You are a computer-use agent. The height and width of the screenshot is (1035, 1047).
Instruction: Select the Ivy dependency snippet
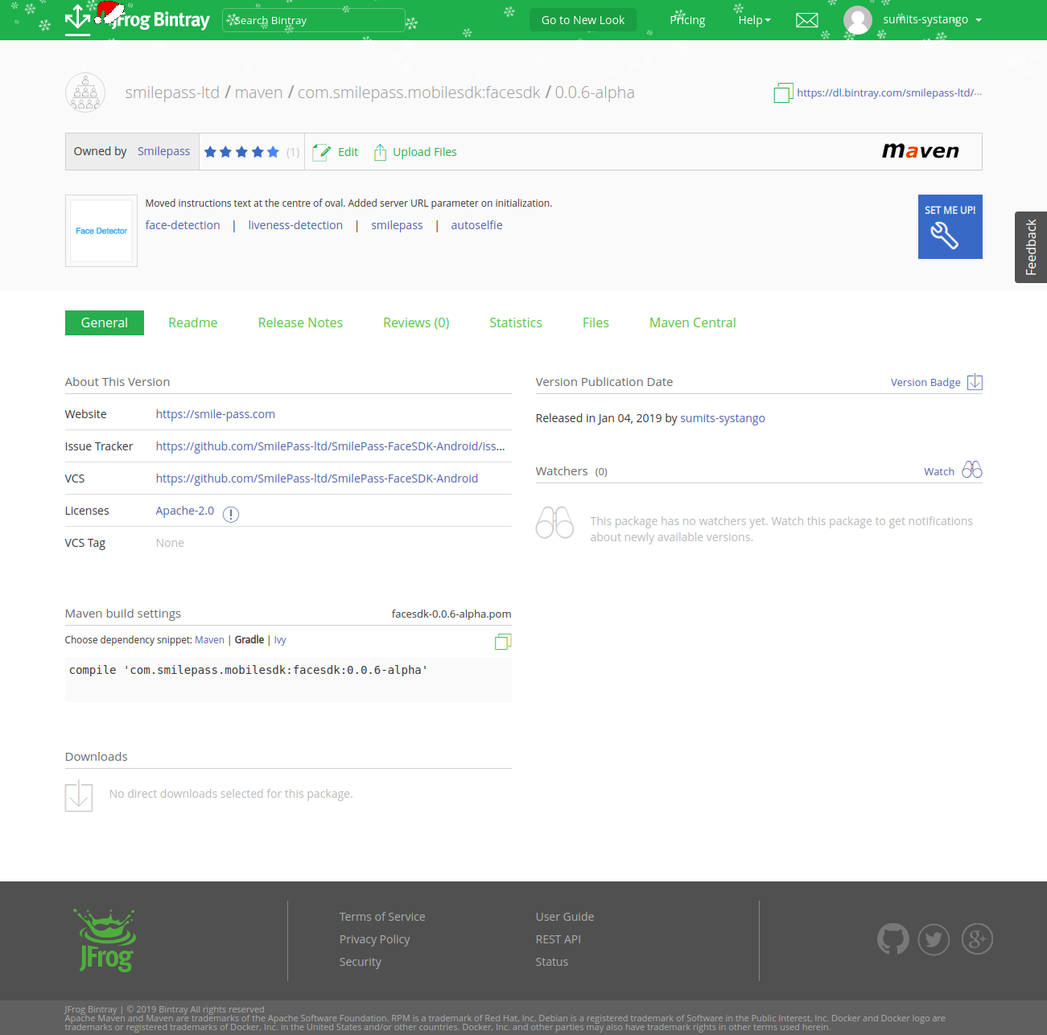coord(280,640)
